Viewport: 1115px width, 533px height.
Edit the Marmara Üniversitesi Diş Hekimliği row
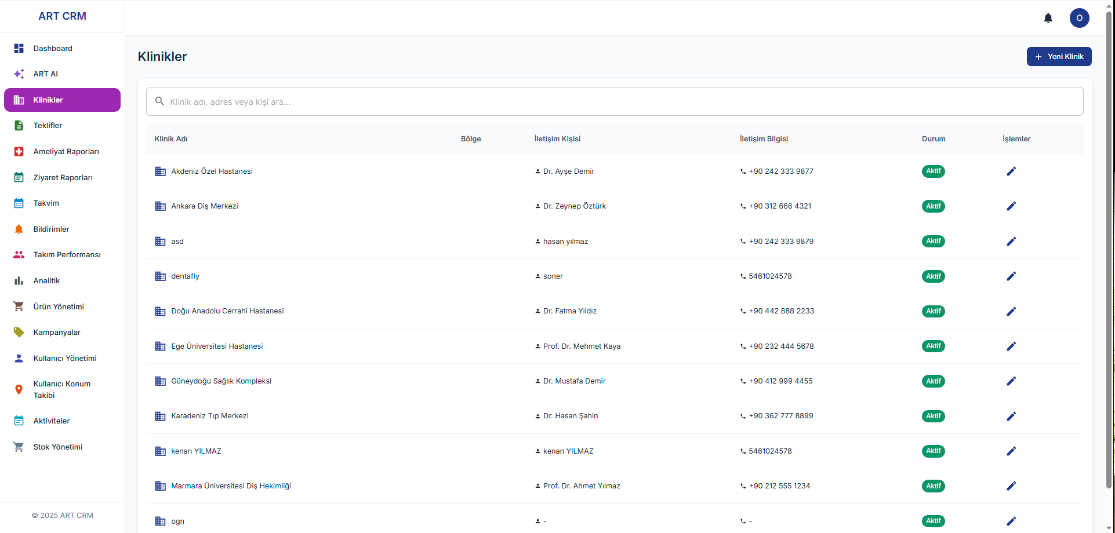(x=1011, y=486)
